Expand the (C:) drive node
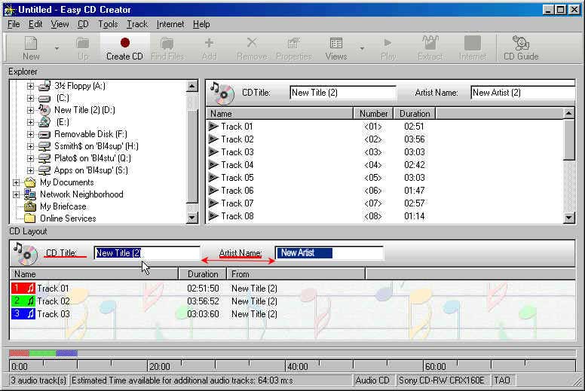585x391 pixels. (30, 99)
